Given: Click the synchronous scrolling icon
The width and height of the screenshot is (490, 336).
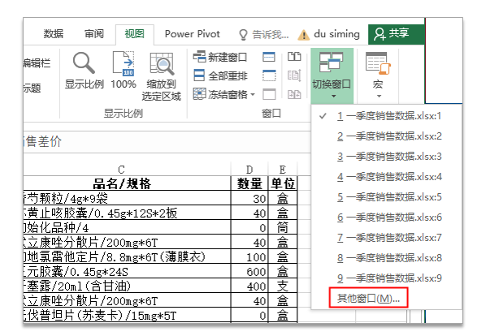Looking at the screenshot, I should [294, 75].
